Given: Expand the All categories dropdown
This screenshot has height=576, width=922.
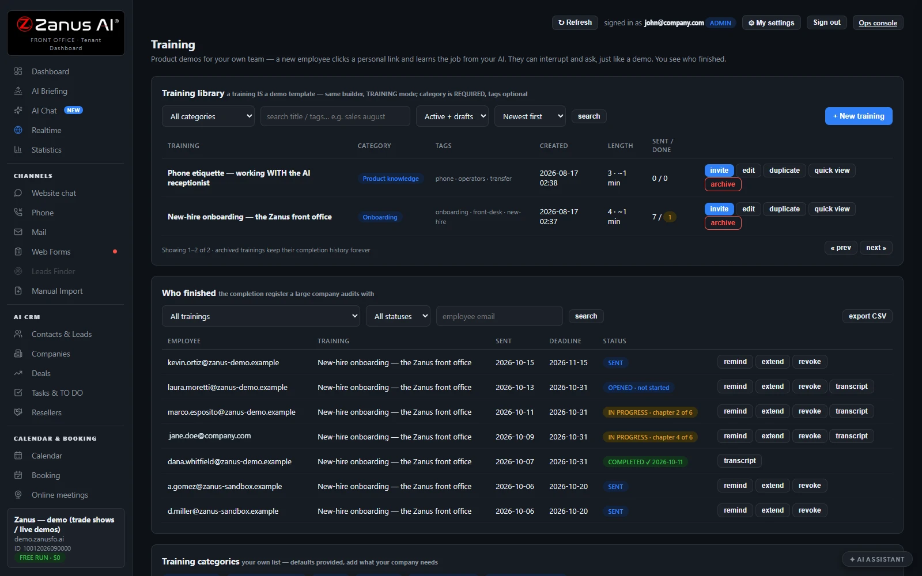Looking at the screenshot, I should click(x=208, y=116).
